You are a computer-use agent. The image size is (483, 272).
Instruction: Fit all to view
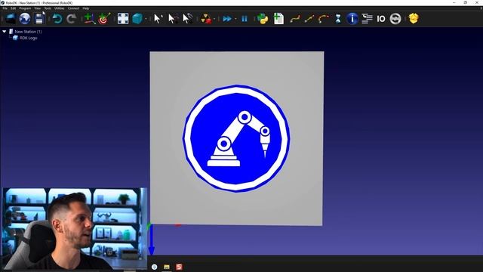(123, 18)
